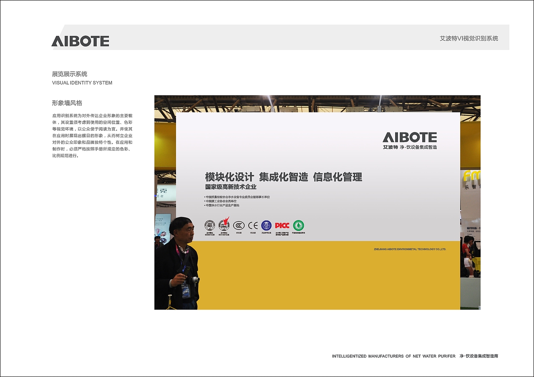Click the text VISUAL IDENTITY SYSTEM
Viewport: 534px width, 377px height.
pos(82,83)
